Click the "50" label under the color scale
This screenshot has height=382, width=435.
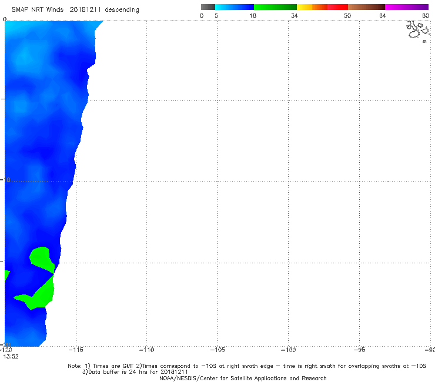(347, 16)
